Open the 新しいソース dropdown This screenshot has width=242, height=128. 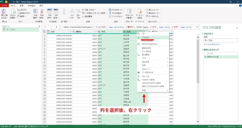pos(152,10)
